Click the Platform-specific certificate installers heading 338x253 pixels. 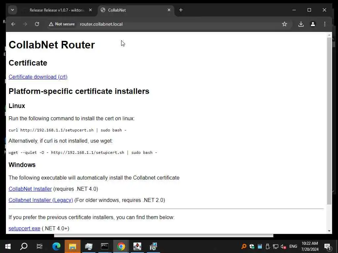79,91
